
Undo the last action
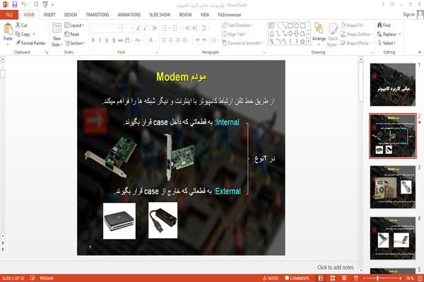pos(24,4)
